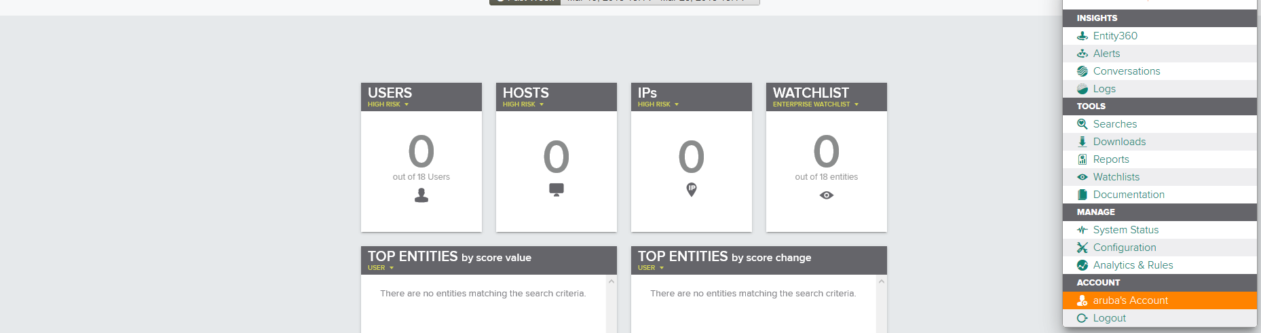Click 'out of 18 Users' text
Screen dimensions: 1261x333
pyautogui.click(x=421, y=177)
